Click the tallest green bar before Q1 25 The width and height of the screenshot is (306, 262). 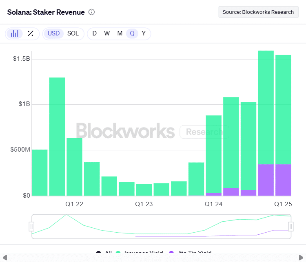click(266, 106)
